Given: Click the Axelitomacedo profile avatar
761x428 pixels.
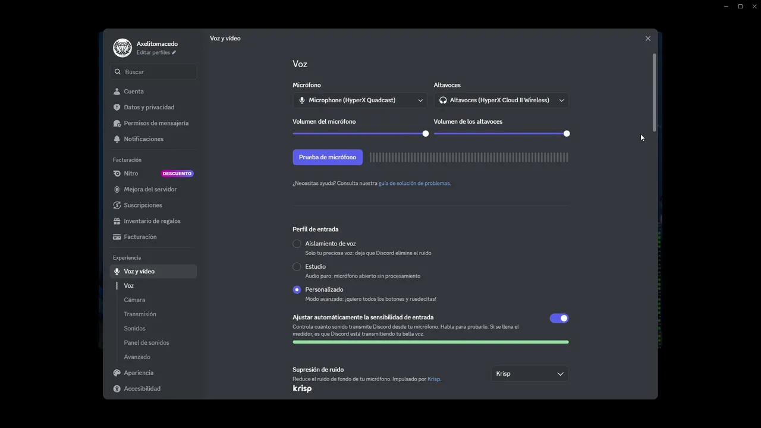Looking at the screenshot, I should 122,48.
